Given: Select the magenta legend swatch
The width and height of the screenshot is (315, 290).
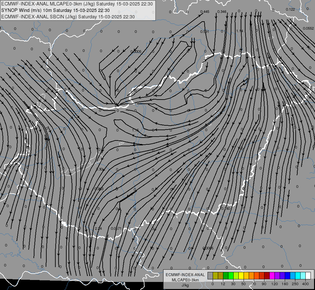Looking at the screenshot, I should [x=272, y=275].
